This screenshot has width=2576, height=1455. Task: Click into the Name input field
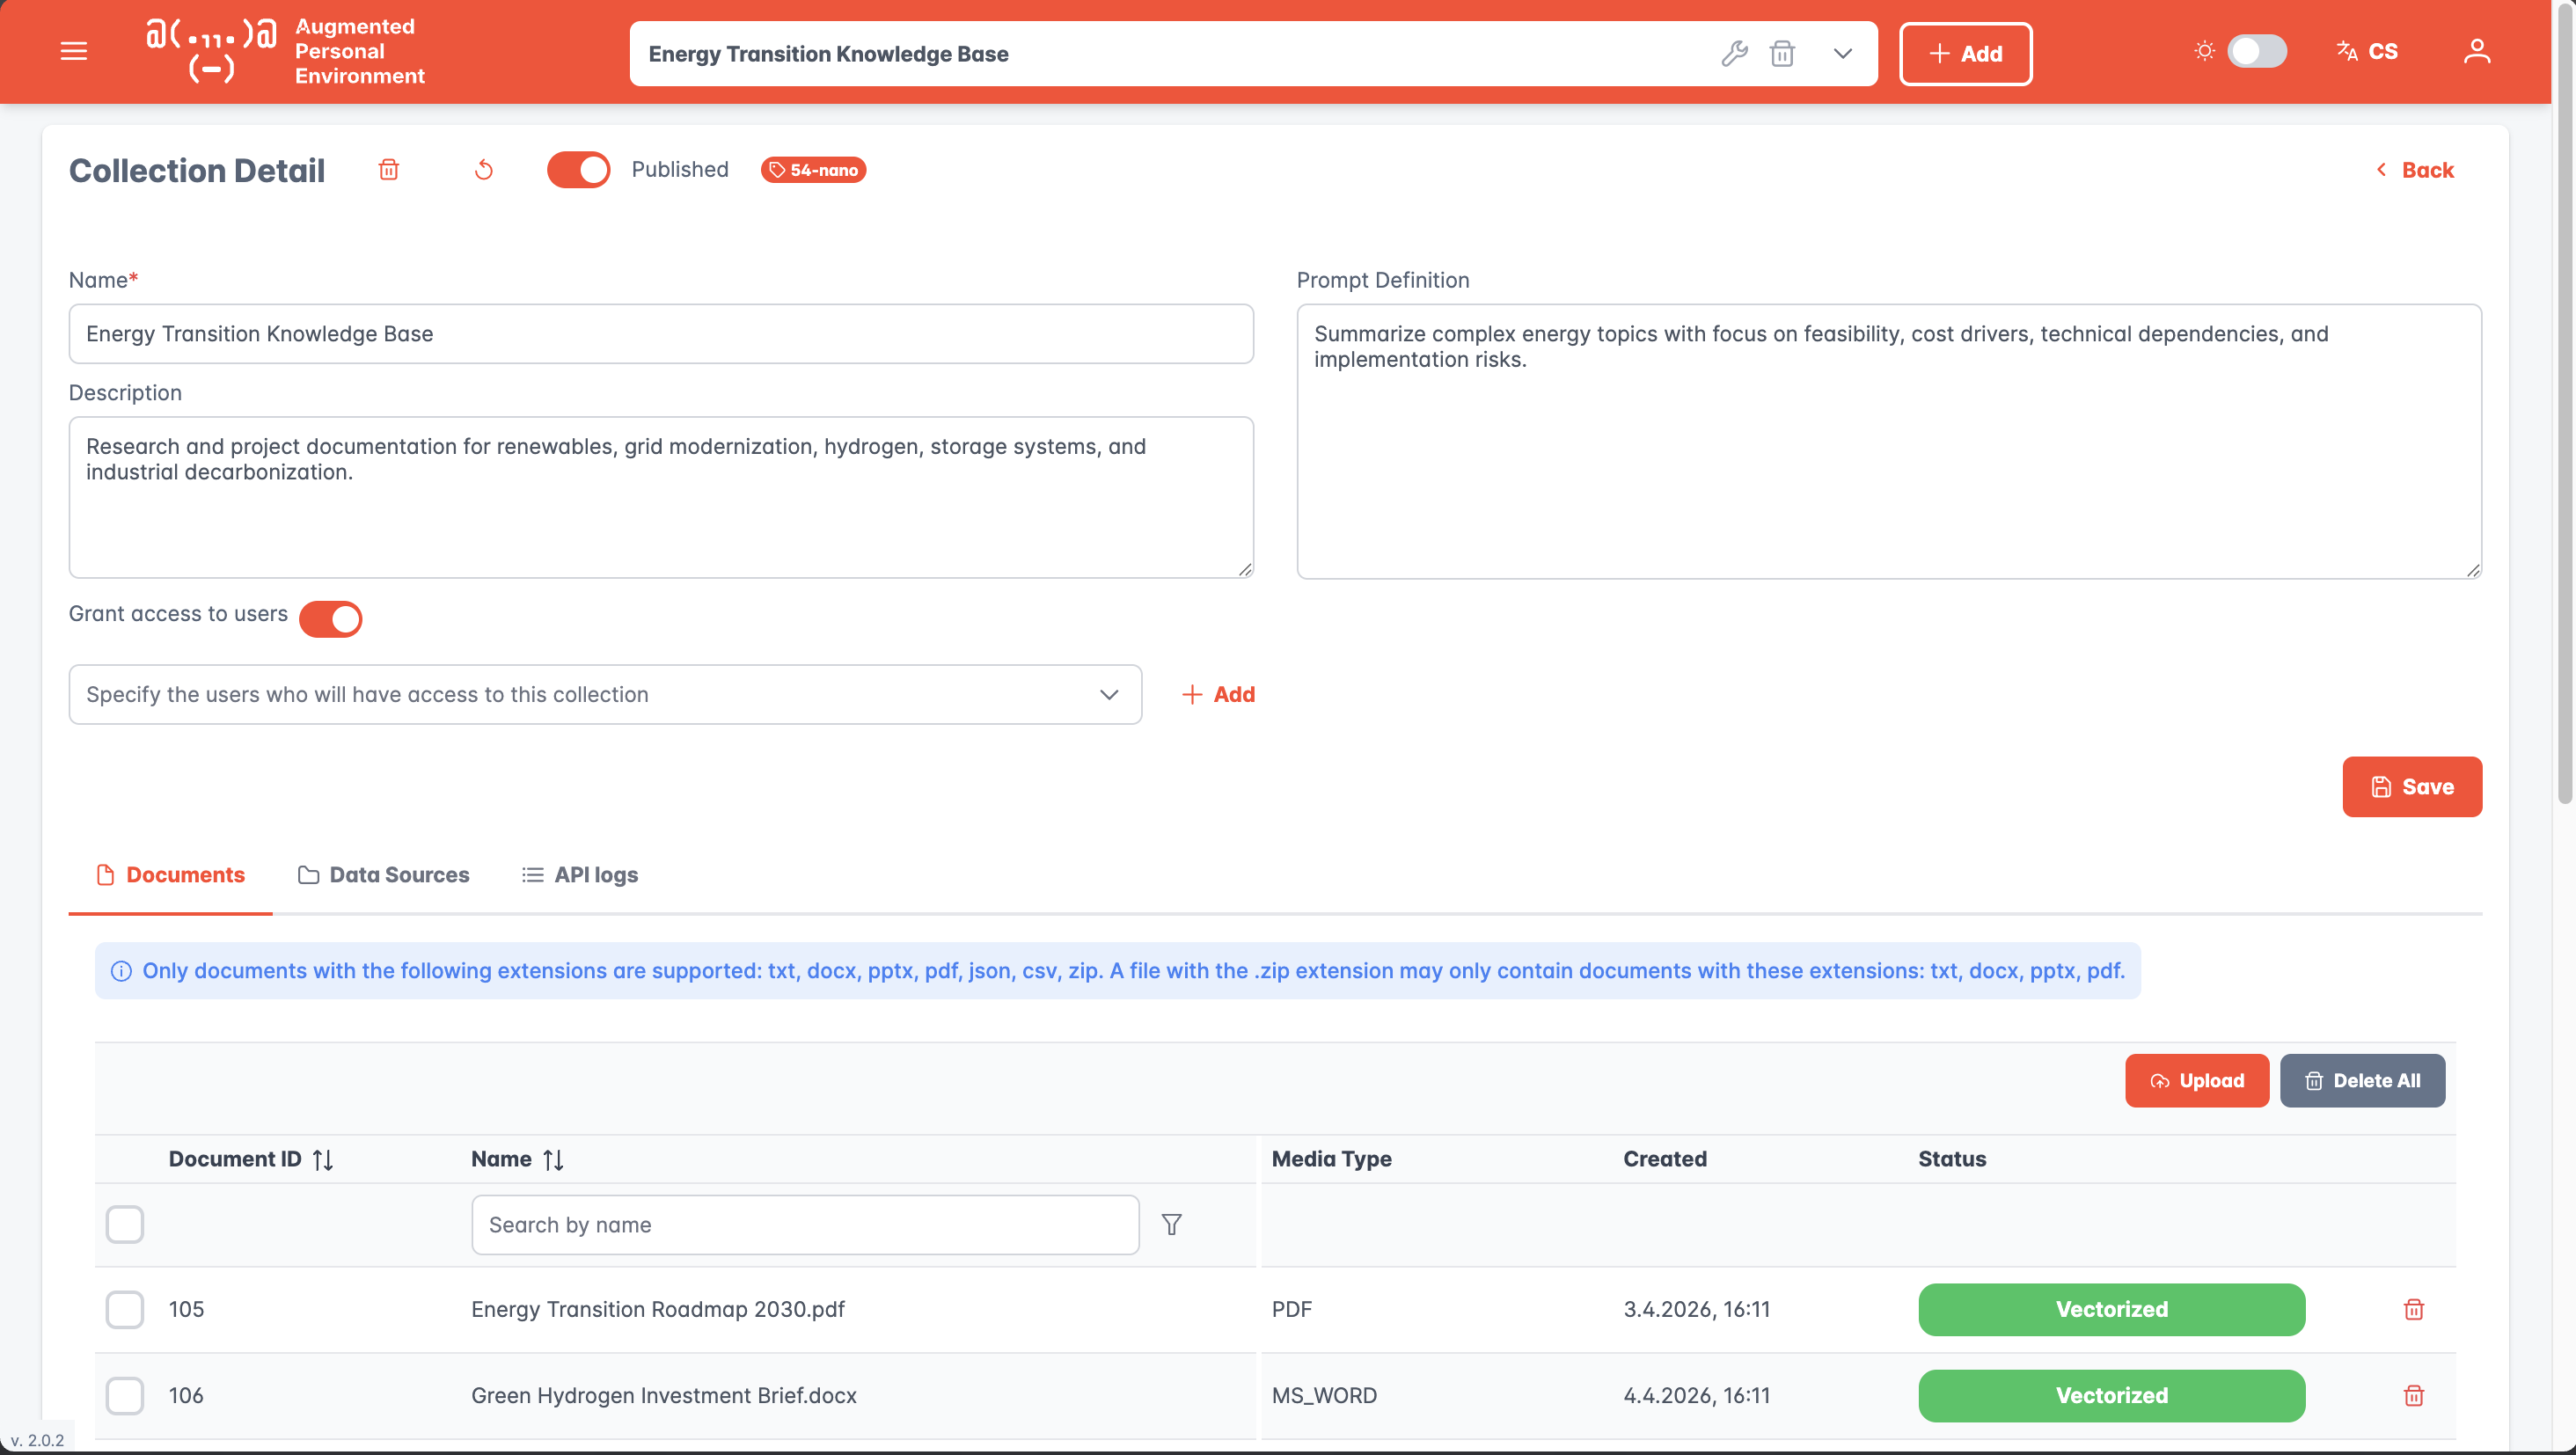pos(661,334)
